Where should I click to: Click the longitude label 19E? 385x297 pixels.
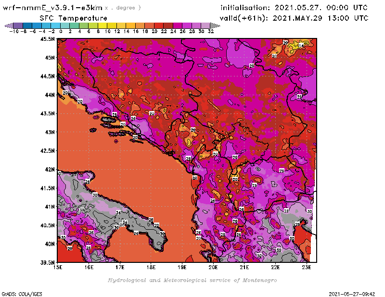182,267
